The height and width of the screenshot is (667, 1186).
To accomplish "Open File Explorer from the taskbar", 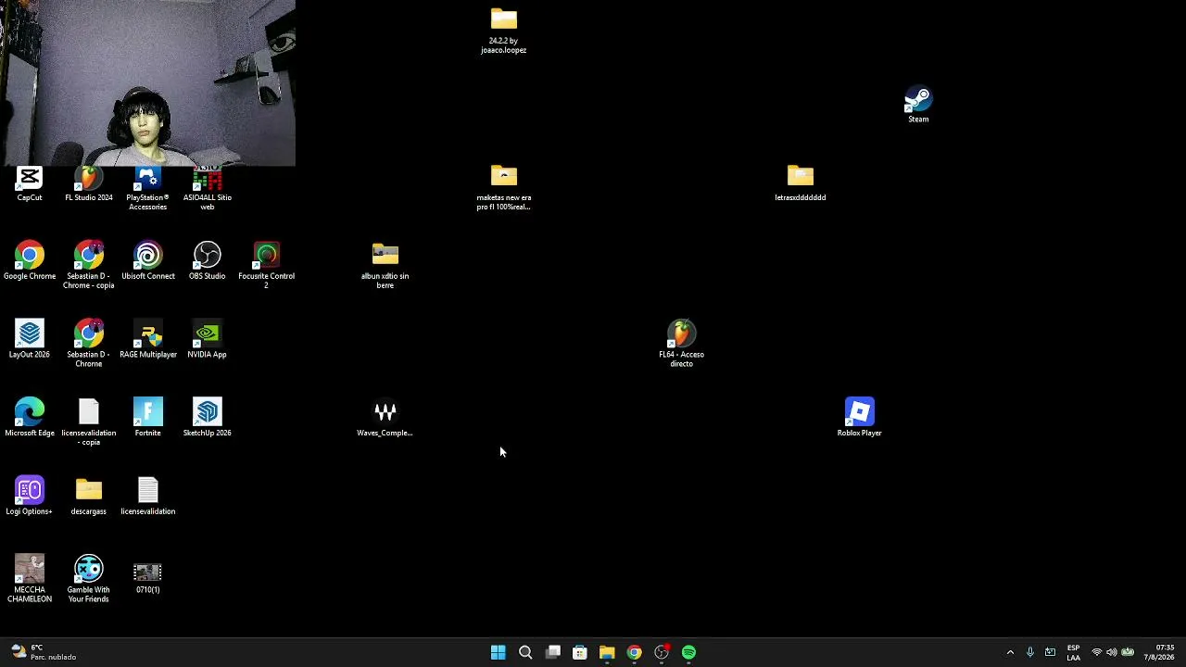I will (607, 652).
